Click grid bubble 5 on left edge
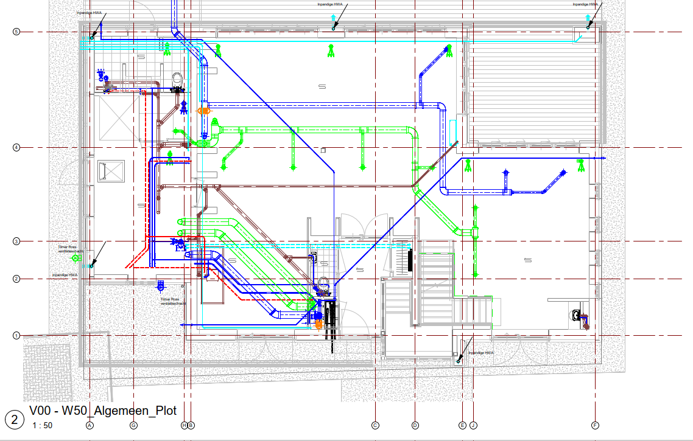Screen dimensions: 693x441 point(16,32)
